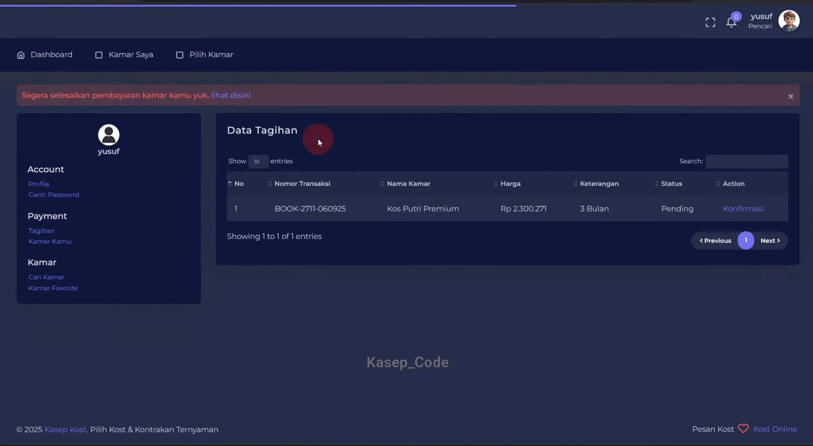Screen dimensions: 813x446
Task: Click the Dashboard home icon
Action: click(x=21, y=55)
